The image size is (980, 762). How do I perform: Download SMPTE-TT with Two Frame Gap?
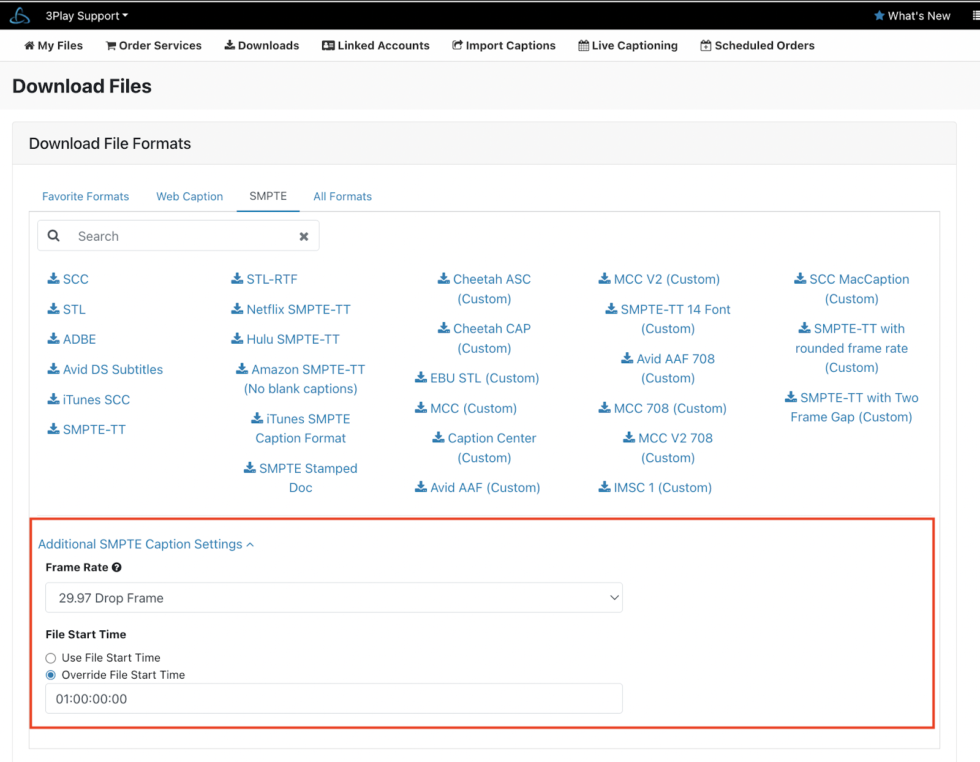tap(851, 407)
